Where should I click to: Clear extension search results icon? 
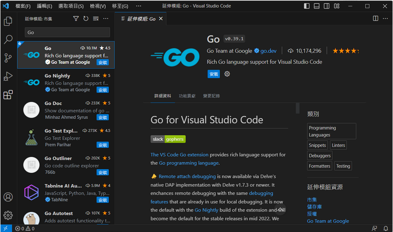[x=96, y=19]
